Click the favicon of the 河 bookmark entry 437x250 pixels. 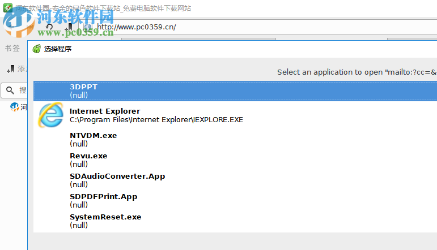pos(15,107)
